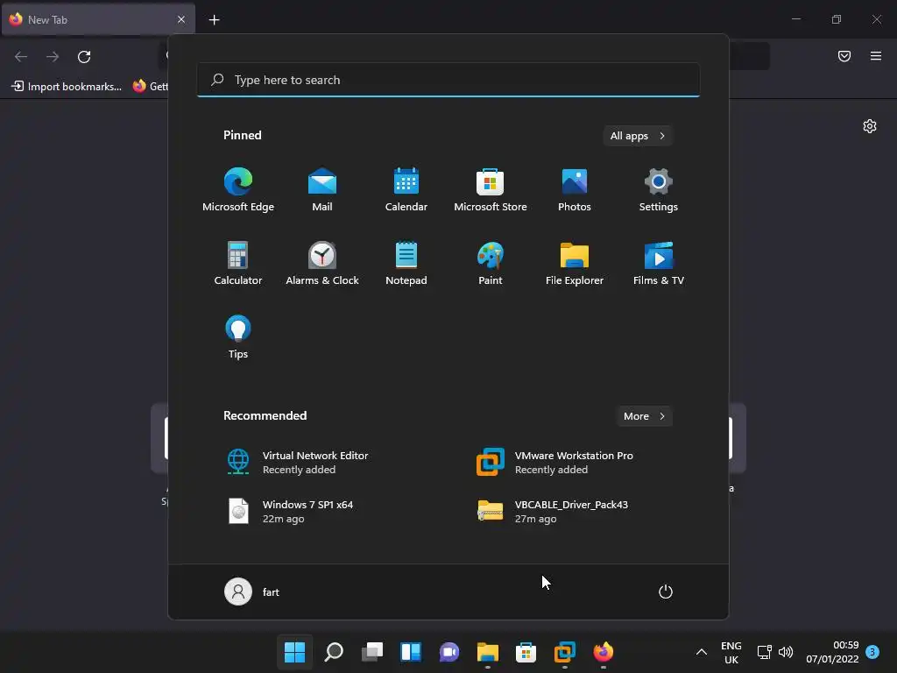Switch to Firefox on the taskbar

(603, 652)
